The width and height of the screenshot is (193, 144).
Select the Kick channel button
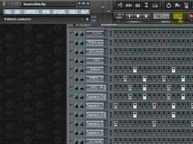click(x=95, y=61)
